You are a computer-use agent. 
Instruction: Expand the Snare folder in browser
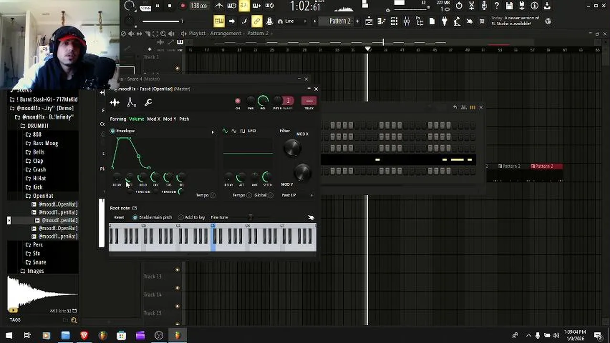[36, 262]
